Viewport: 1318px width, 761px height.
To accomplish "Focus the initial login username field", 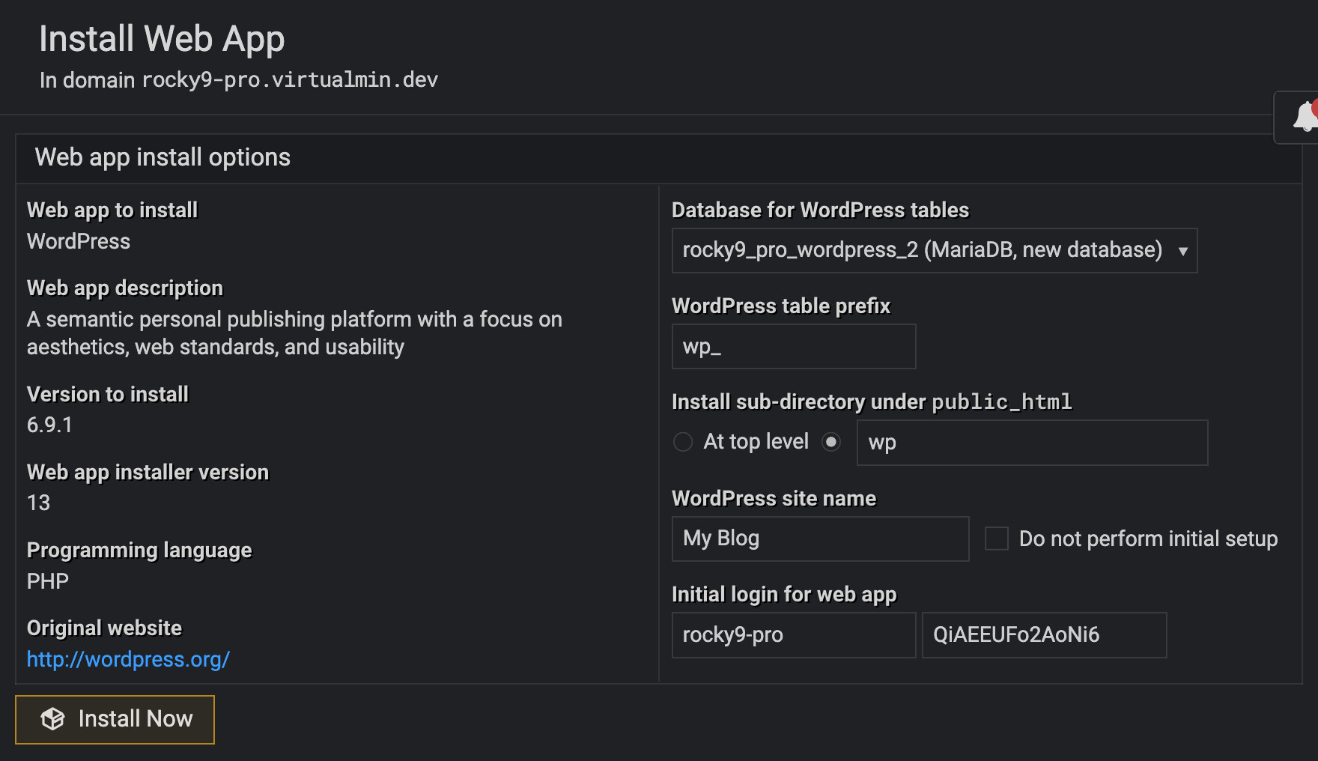I will 793,635.
